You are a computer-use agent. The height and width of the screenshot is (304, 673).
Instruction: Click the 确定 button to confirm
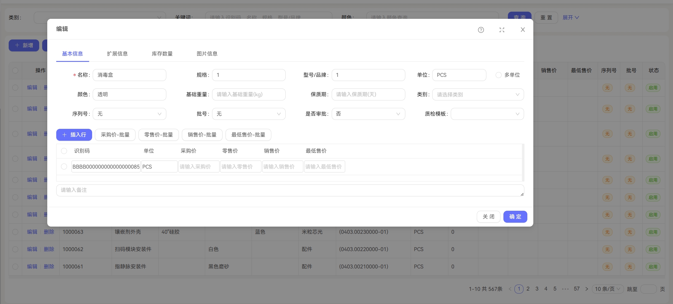point(515,216)
